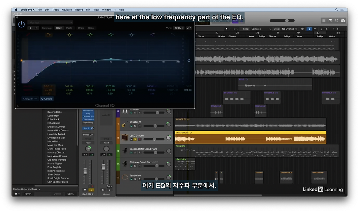Click the Bnce bounce button

point(109,186)
